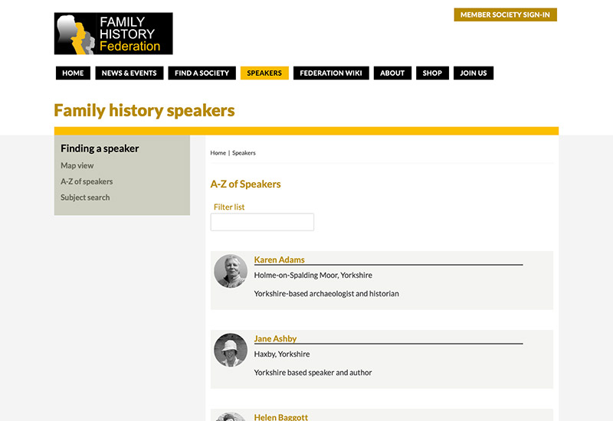Open Subject search in the sidebar

tap(85, 197)
